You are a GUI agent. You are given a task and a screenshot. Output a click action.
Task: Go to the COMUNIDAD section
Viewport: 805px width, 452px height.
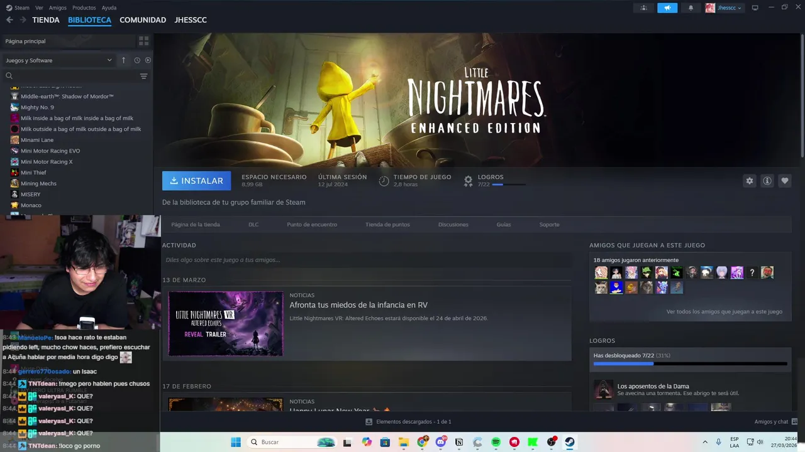click(143, 20)
